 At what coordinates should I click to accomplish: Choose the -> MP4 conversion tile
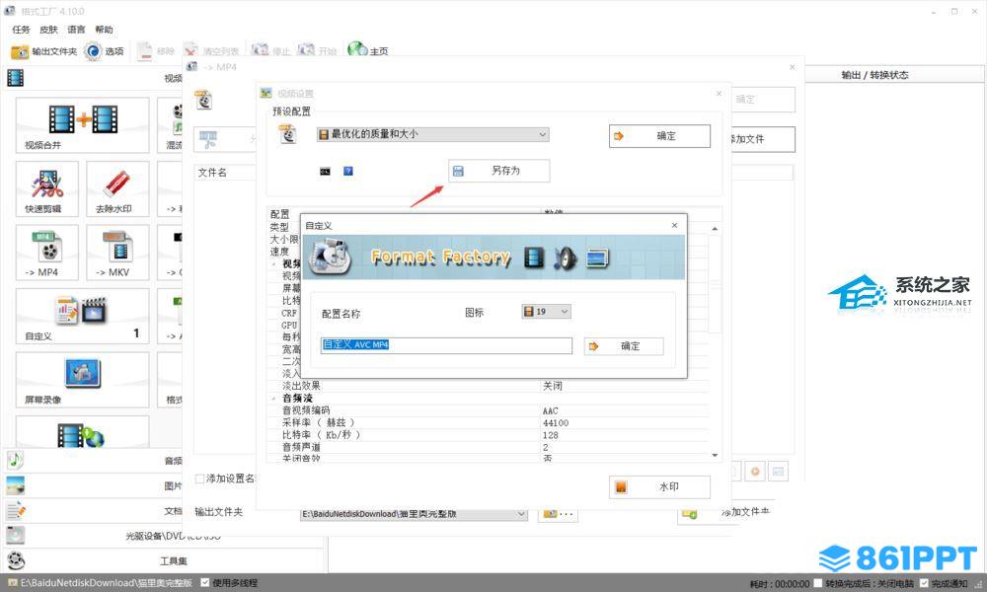pos(47,253)
